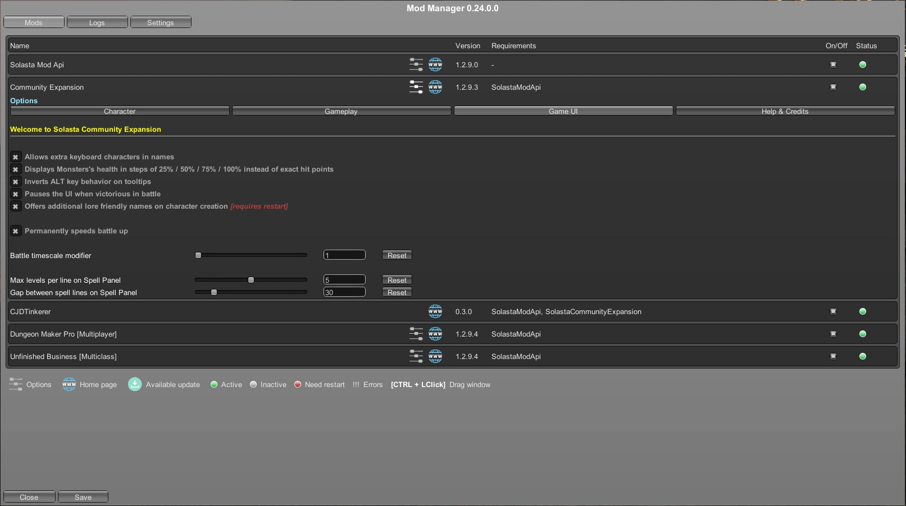Open the Help & Credits tab
Viewport: 906px width, 506px height.
coord(785,111)
